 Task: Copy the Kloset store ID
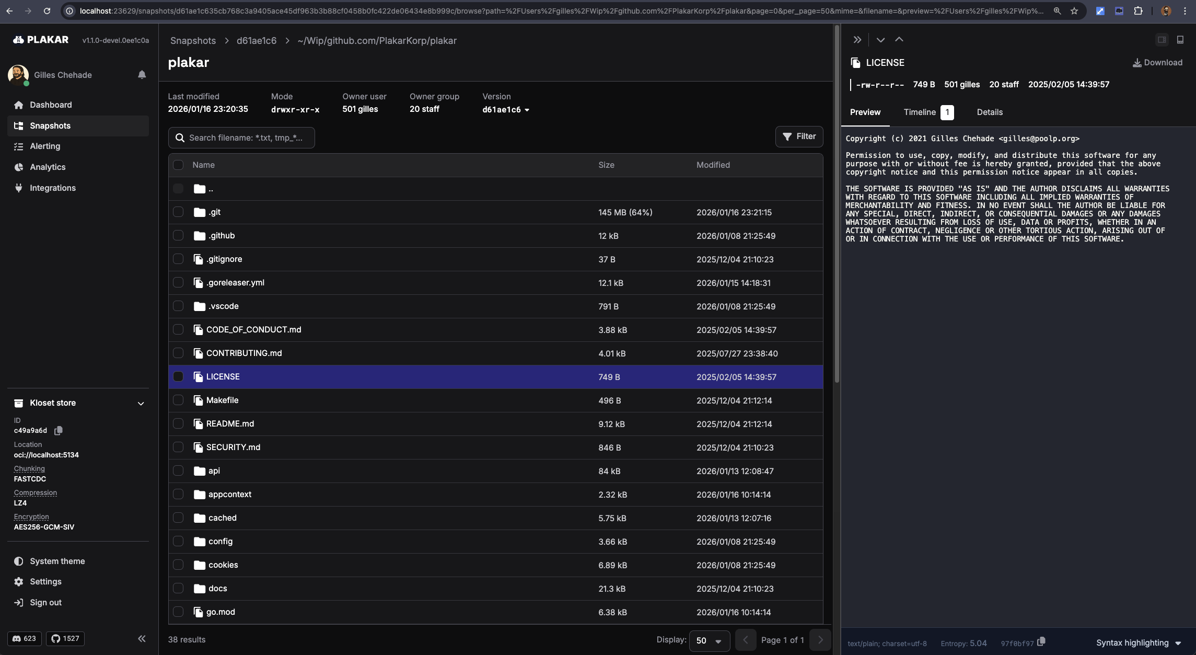tap(59, 431)
